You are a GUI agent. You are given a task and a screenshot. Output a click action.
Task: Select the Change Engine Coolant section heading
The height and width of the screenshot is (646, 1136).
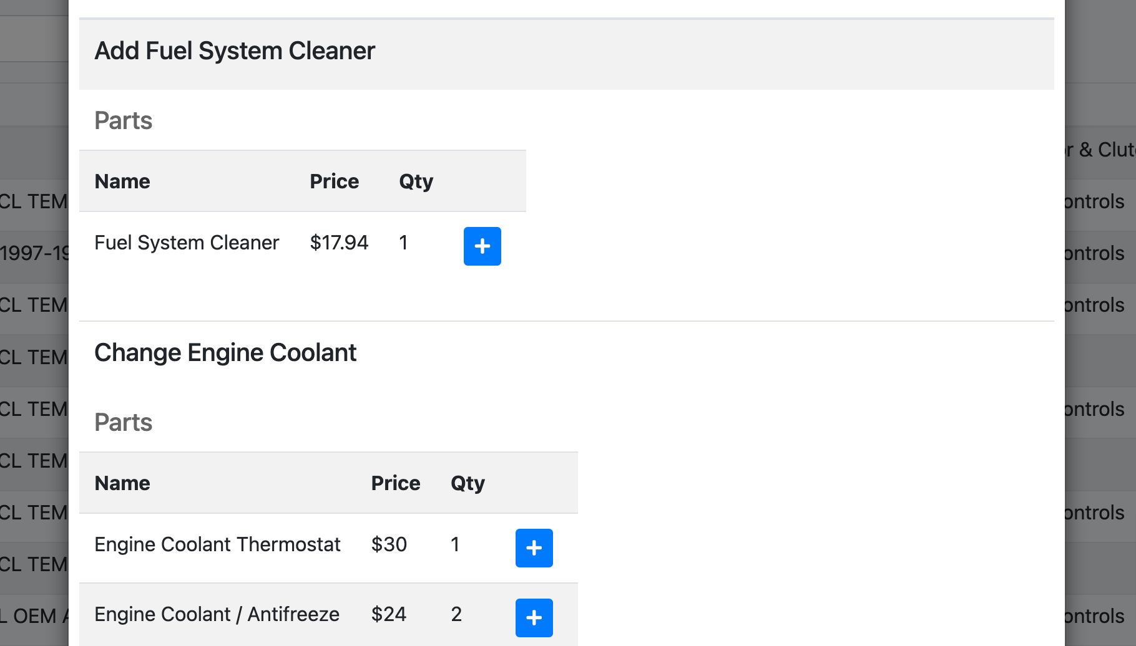tap(225, 353)
